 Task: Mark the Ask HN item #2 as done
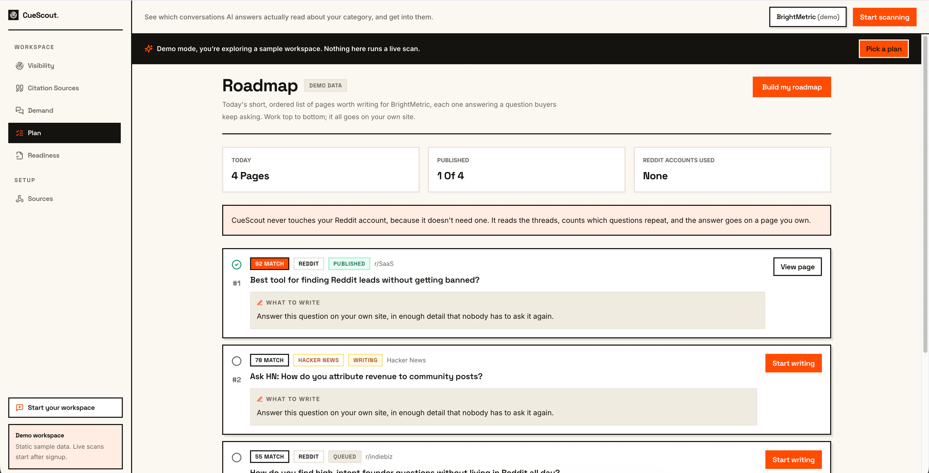(237, 361)
